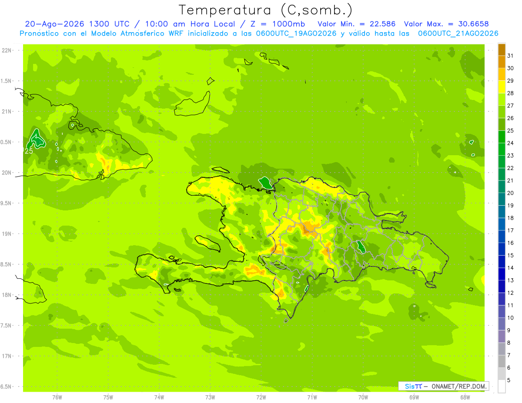Click the legend value "10"
The image size is (522, 403).
(x=511, y=318)
